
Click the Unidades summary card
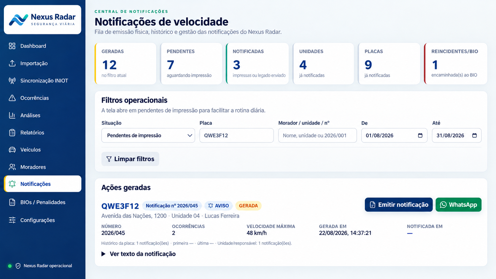click(x=323, y=63)
